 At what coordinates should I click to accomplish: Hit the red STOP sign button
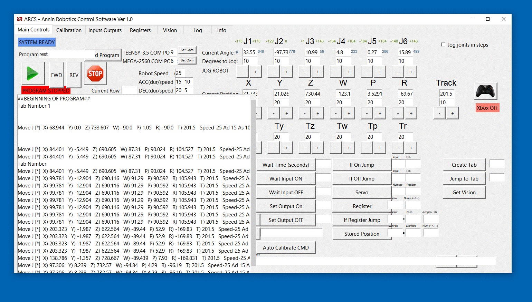pyautogui.click(x=95, y=73)
